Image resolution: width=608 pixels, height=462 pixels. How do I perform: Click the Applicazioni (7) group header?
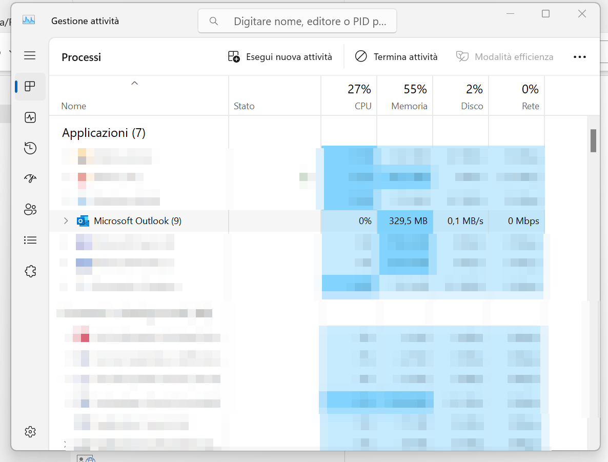(x=104, y=133)
